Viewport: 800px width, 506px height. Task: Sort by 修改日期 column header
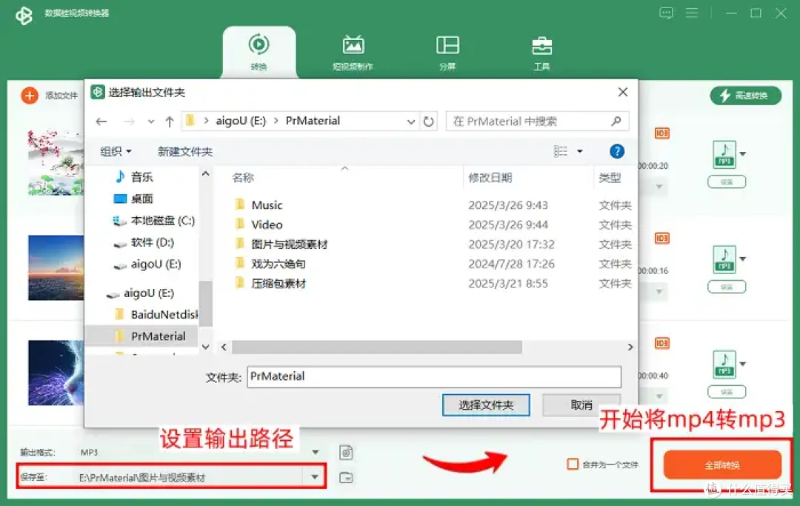[490, 178]
